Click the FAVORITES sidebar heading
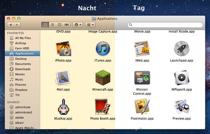The image size is (210, 134). pyautogui.click(x=16, y=33)
